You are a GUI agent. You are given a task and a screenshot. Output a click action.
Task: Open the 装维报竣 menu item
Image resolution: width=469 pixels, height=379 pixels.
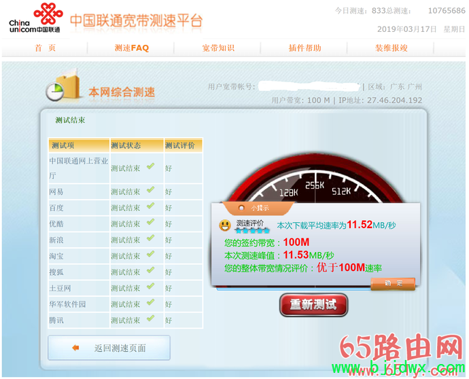pyautogui.click(x=392, y=48)
